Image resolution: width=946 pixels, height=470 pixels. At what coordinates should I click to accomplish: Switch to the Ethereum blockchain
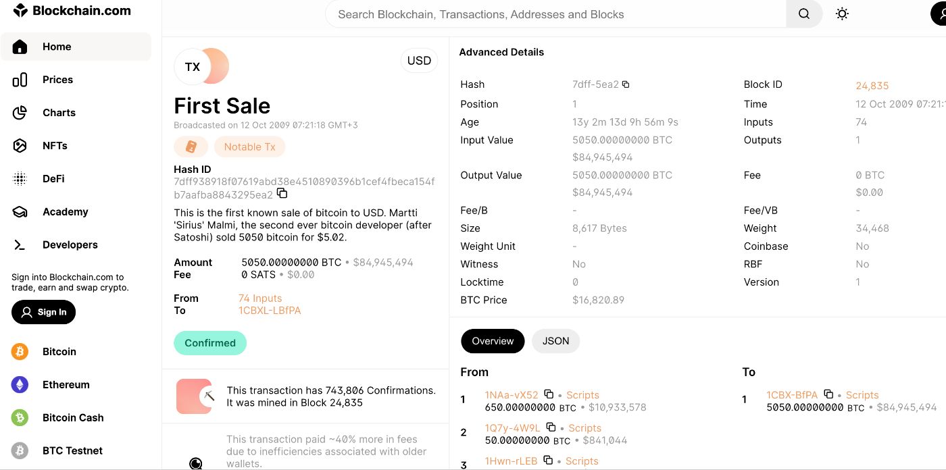click(x=66, y=384)
